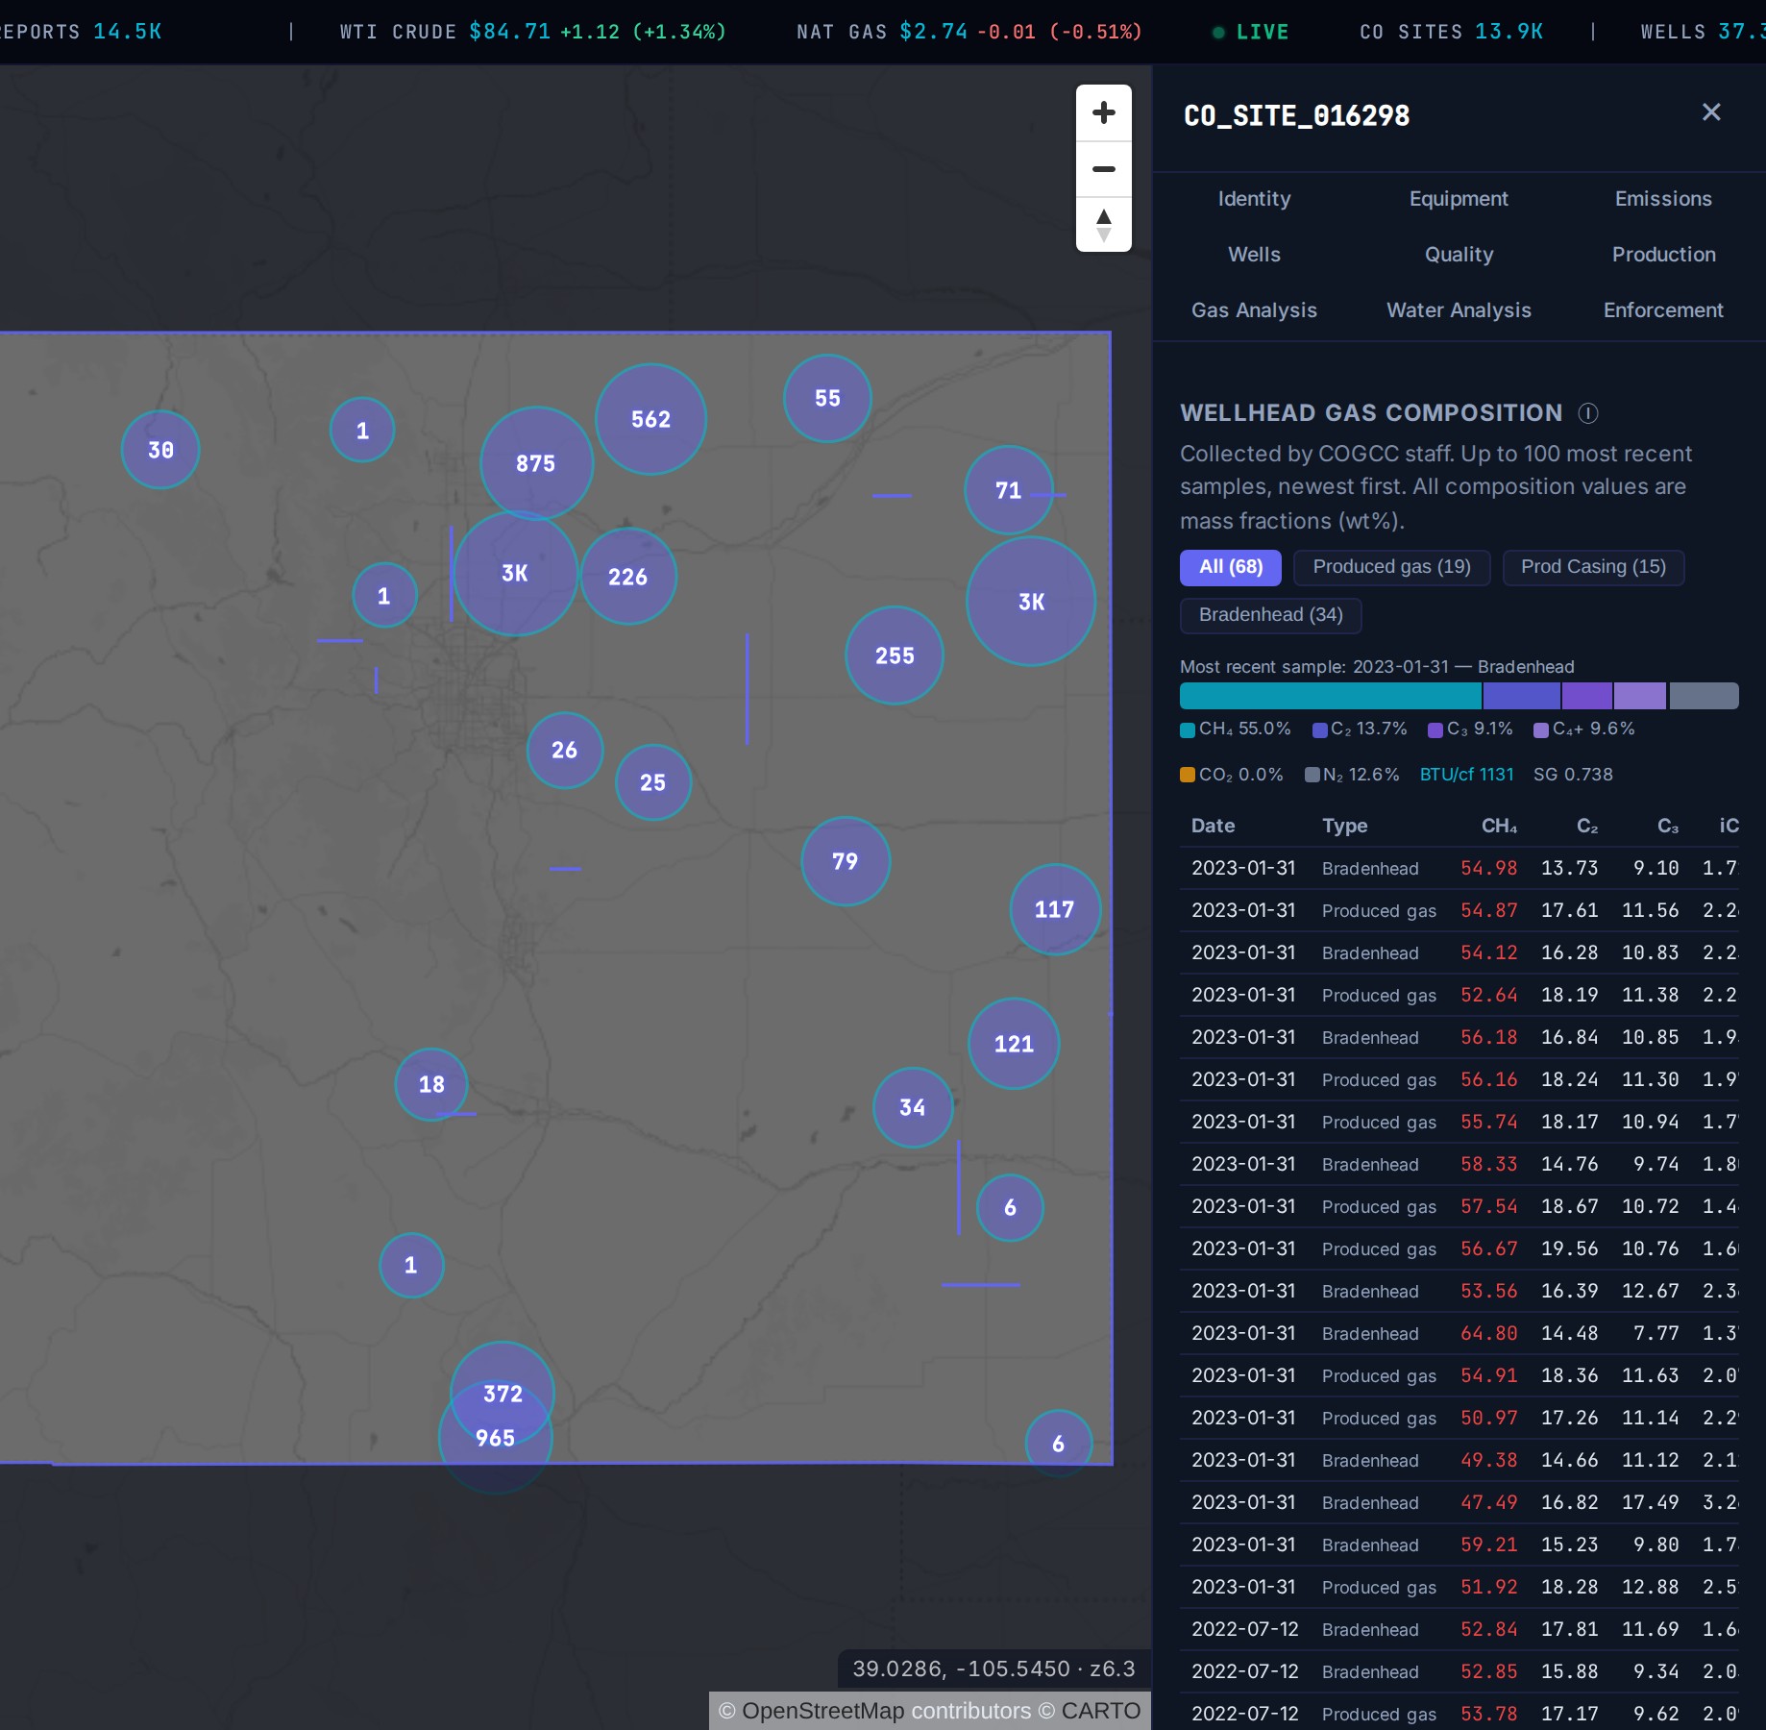Click the 71 cluster marker
Image resolution: width=1766 pixels, height=1730 pixels.
(x=1008, y=490)
